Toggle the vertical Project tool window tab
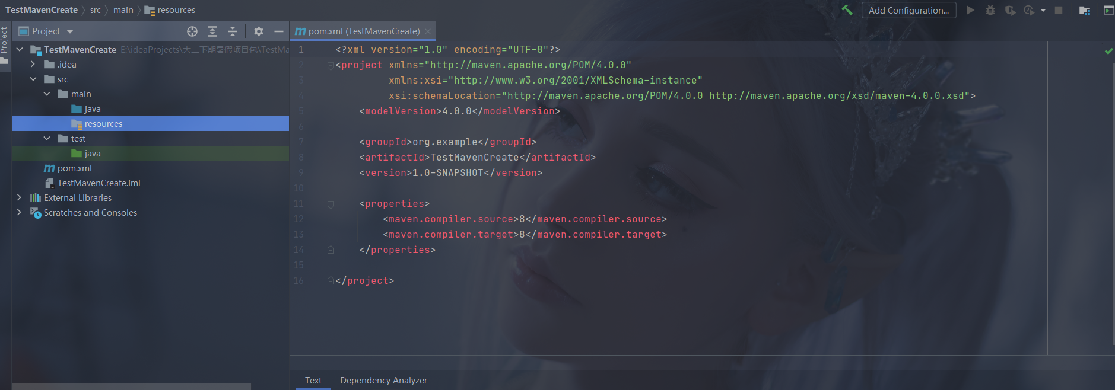The height and width of the screenshot is (390, 1115). [5, 47]
